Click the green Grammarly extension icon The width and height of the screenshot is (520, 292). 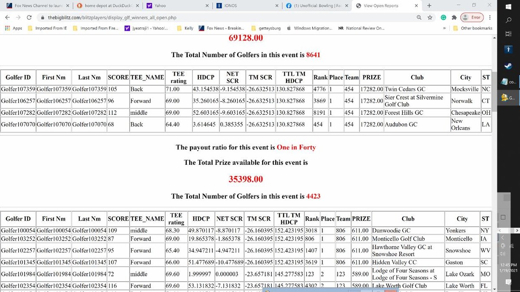click(443, 17)
